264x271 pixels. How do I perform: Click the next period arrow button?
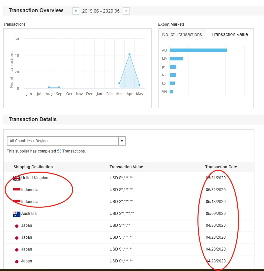pyautogui.click(x=126, y=11)
